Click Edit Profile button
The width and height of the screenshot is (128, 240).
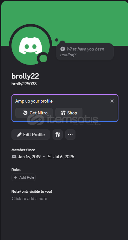point(31,135)
